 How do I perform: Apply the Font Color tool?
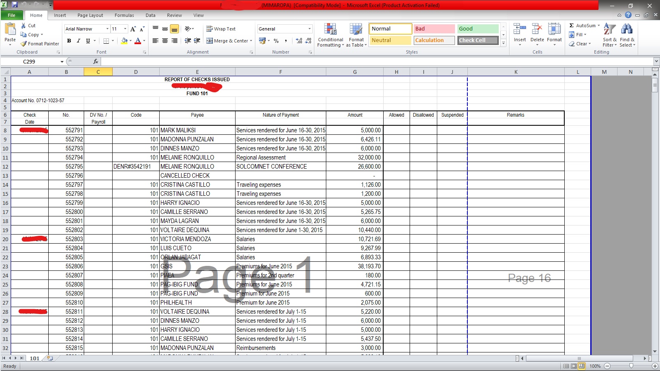point(138,41)
